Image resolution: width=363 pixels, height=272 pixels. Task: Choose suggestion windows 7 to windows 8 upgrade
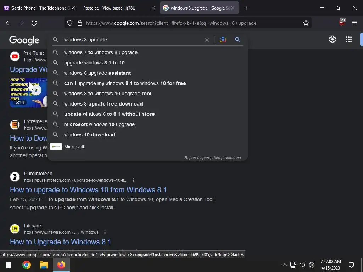[147, 52]
